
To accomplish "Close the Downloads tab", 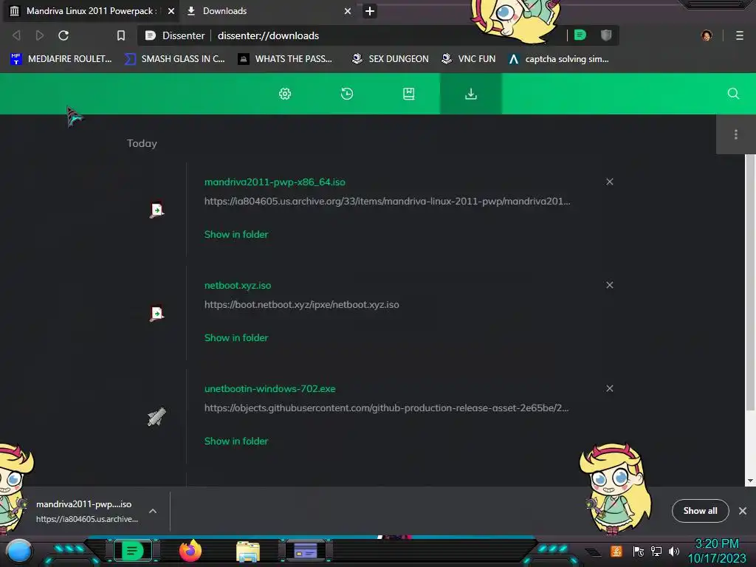I will (x=348, y=11).
